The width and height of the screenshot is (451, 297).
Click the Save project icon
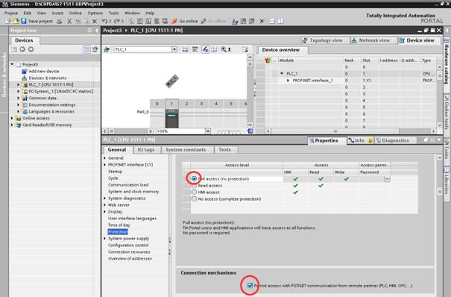pyautogui.click(x=24, y=21)
